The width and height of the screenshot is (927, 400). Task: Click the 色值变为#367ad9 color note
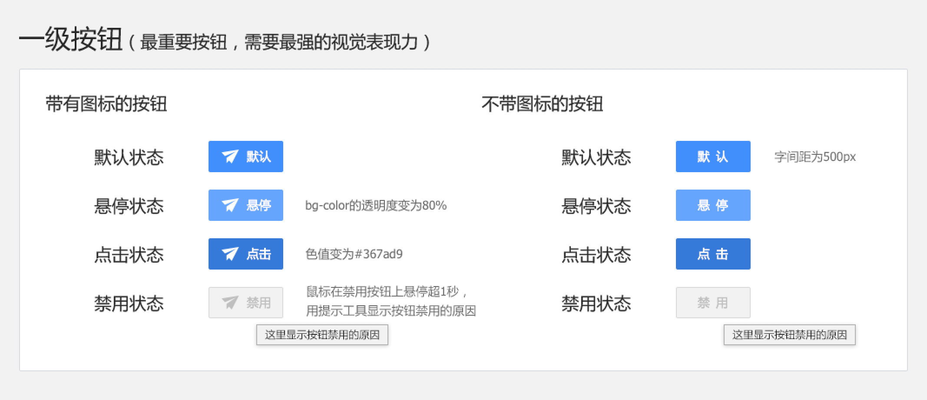click(354, 254)
